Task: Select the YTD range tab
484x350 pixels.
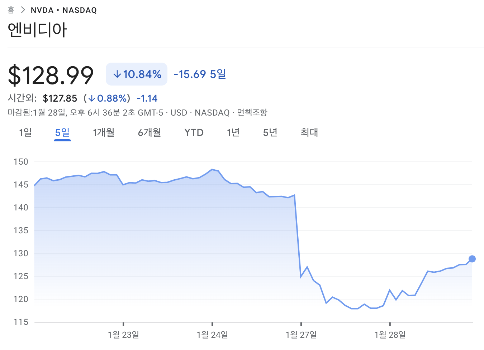Action: pos(194,132)
